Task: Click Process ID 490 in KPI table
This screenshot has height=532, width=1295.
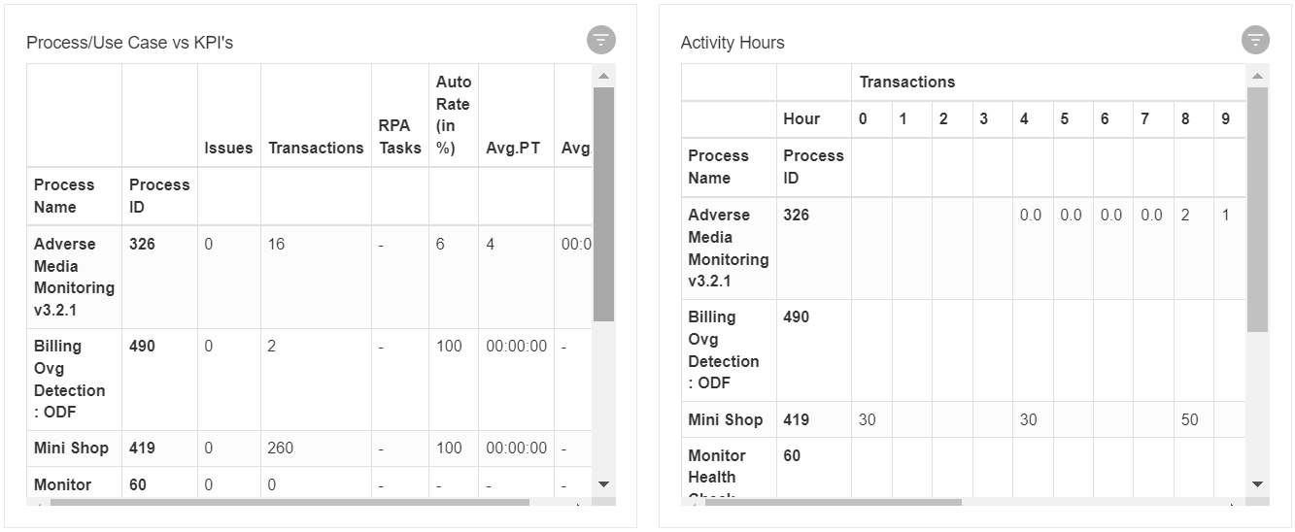Action: [142, 346]
